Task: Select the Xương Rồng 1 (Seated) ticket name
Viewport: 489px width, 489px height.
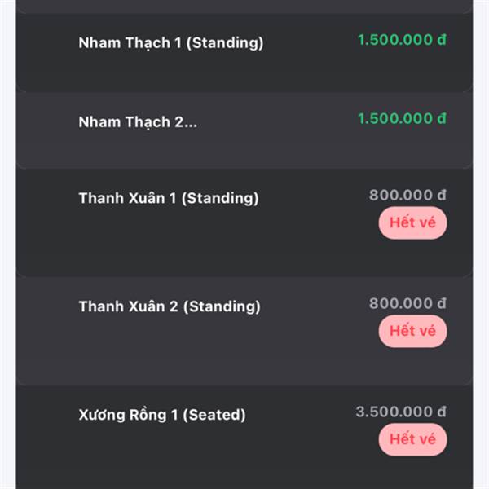Action: pos(162,415)
